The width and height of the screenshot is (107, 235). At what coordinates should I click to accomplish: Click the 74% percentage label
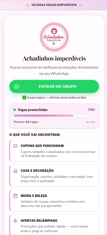pyautogui.click(x=91, y=110)
